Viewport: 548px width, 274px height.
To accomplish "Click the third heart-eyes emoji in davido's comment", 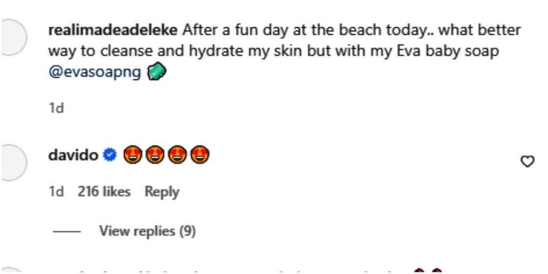I will [177, 157].
